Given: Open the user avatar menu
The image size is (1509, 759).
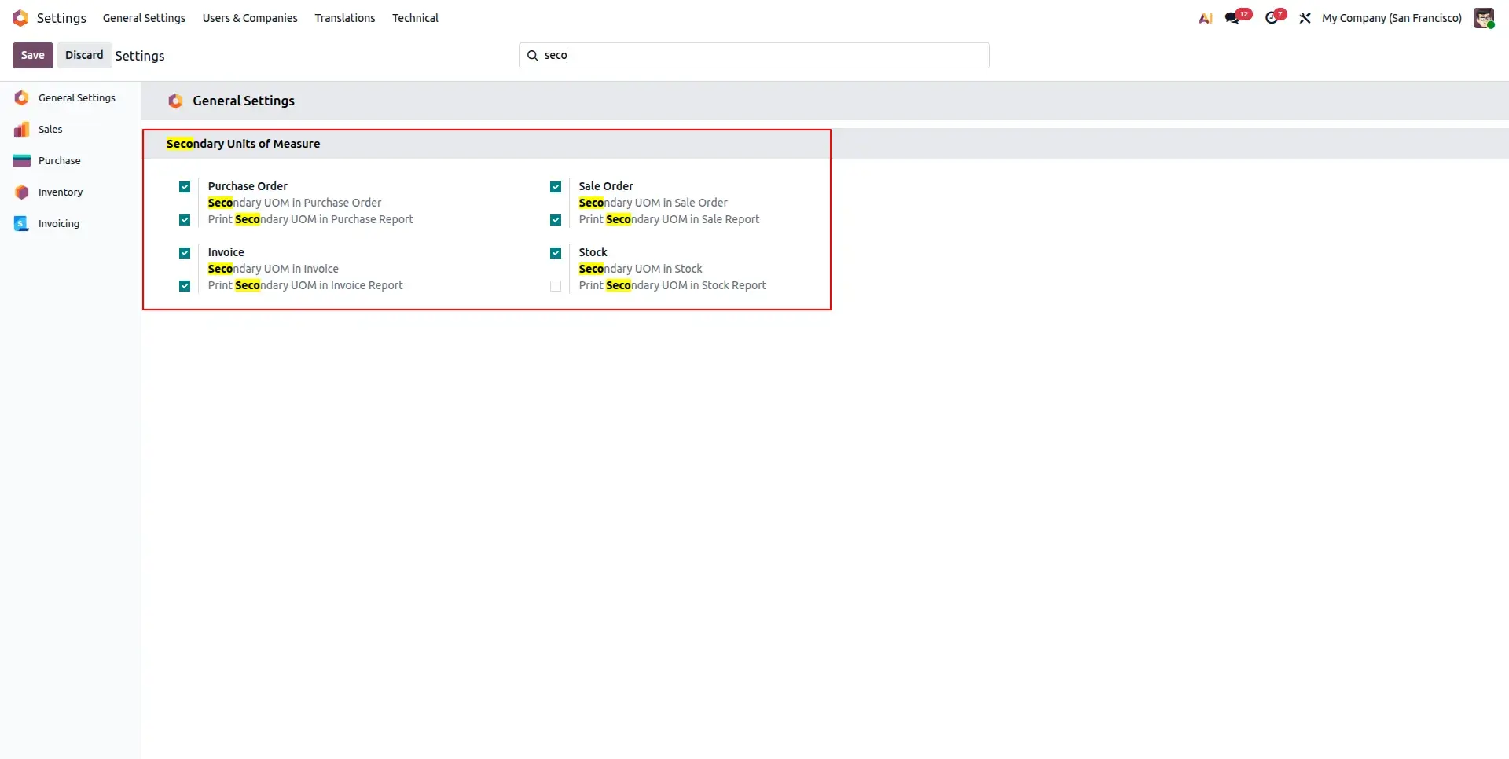Looking at the screenshot, I should (x=1484, y=18).
